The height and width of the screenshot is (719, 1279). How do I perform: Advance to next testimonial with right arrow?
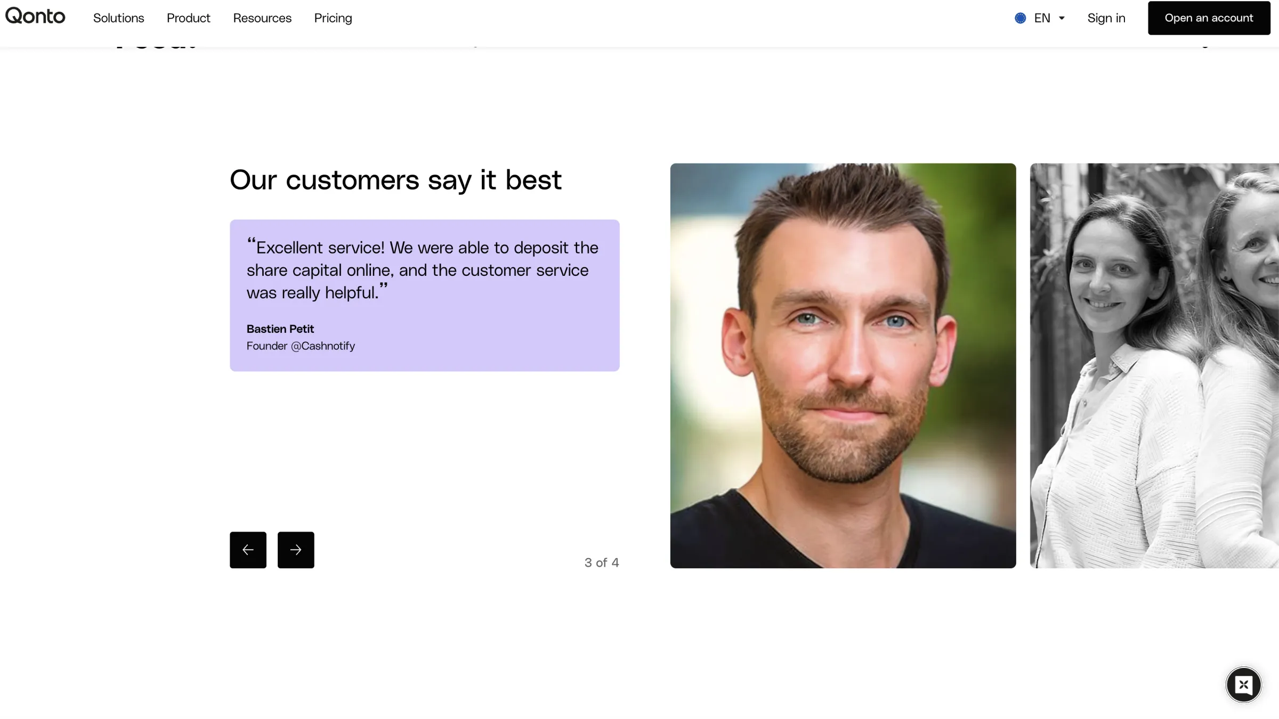tap(296, 550)
